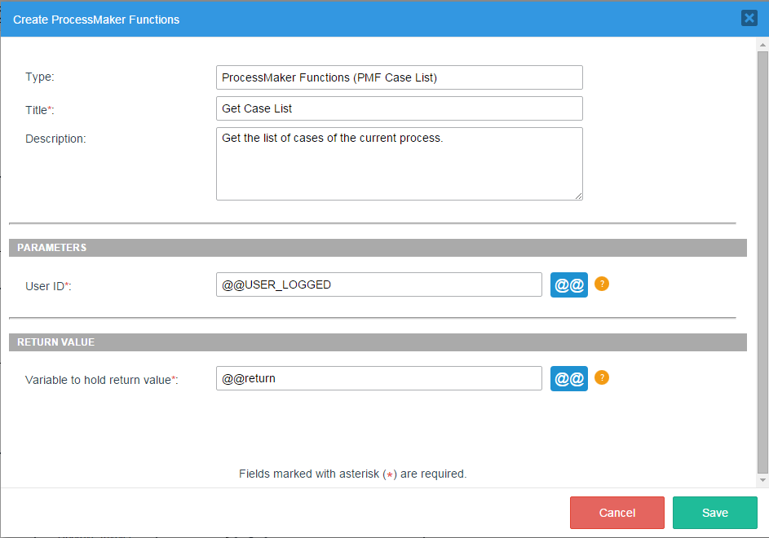Screen dimensions: 769x538
Task: Open variable picker for User ID
Action: pyautogui.click(x=568, y=284)
